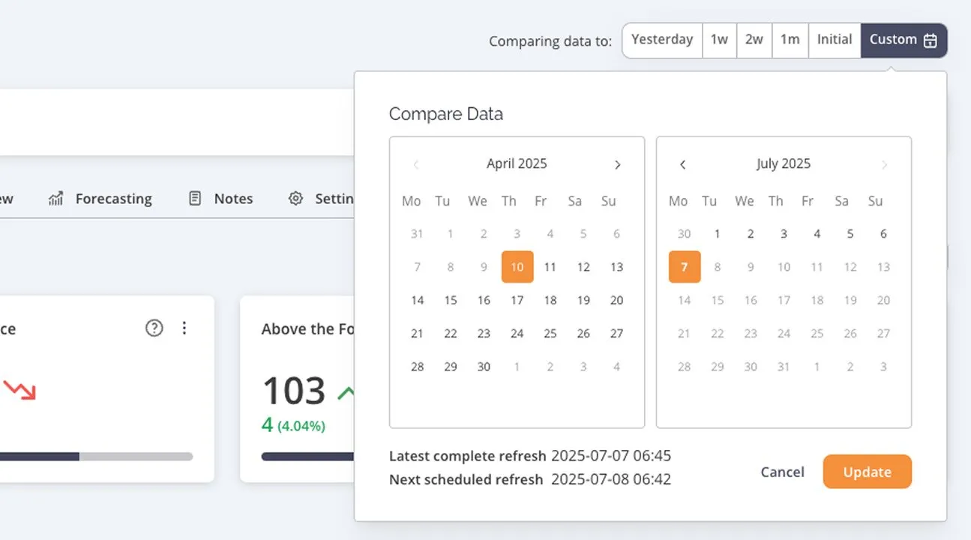This screenshot has width=971, height=540.
Task: Go to previous month from July 2025
Action: click(683, 164)
